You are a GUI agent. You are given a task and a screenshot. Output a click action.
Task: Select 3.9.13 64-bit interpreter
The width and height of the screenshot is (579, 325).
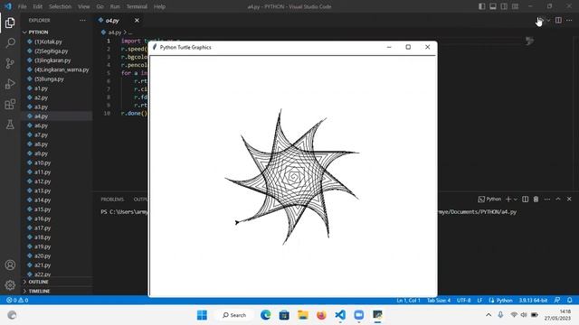(533, 301)
